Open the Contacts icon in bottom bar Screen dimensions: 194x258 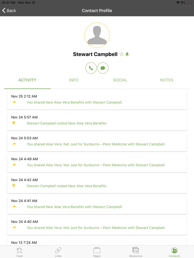point(174,252)
